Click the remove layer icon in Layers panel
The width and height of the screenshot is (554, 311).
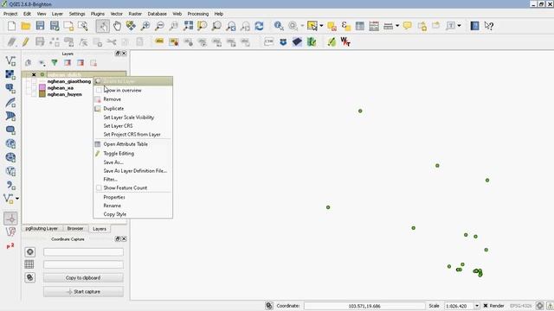point(93,63)
